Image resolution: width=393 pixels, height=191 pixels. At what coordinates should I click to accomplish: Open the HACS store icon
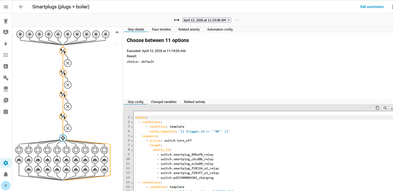click(x=6, y=89)
